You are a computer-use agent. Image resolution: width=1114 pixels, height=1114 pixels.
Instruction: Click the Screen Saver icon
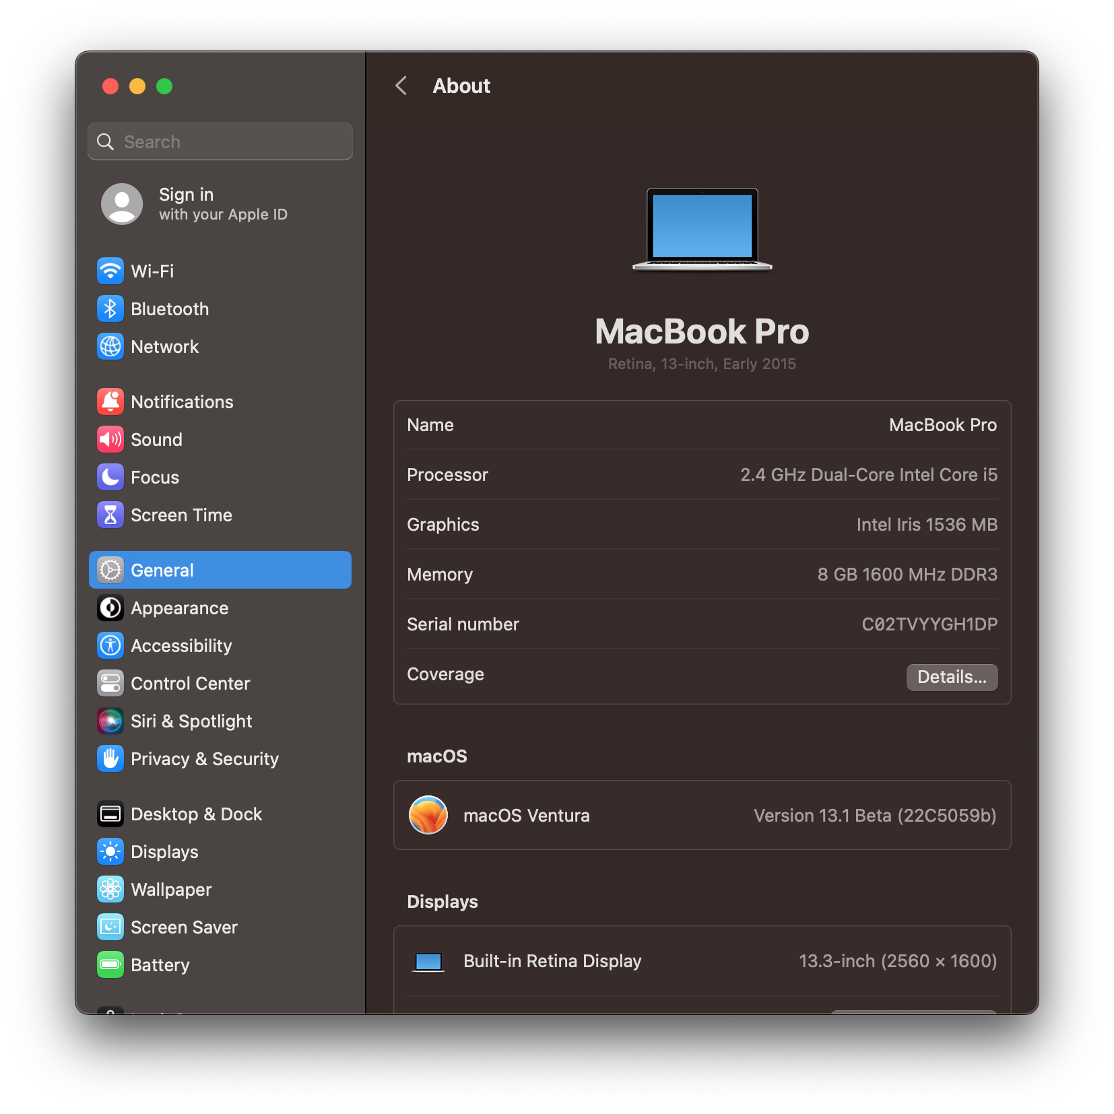coord(110,927)
